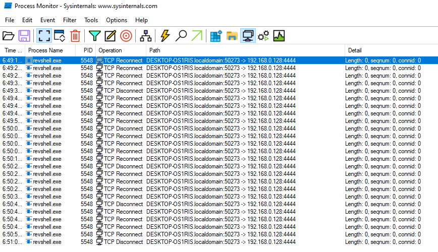Open the File menu
The image size is (438, 252).
tap(10, 20)
